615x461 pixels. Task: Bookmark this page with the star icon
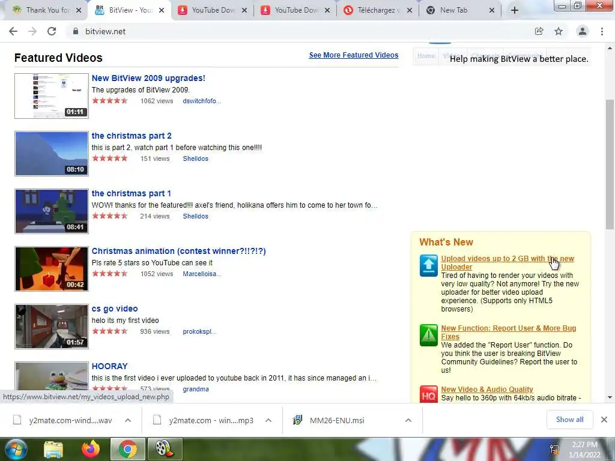click(x=559, y=31)
